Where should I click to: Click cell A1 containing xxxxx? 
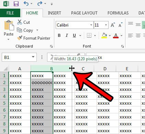click(x=20, y=76)
